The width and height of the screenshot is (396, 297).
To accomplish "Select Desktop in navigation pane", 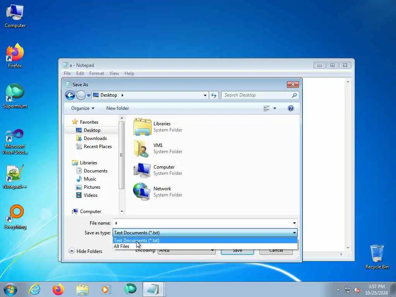I will (92, 130).
